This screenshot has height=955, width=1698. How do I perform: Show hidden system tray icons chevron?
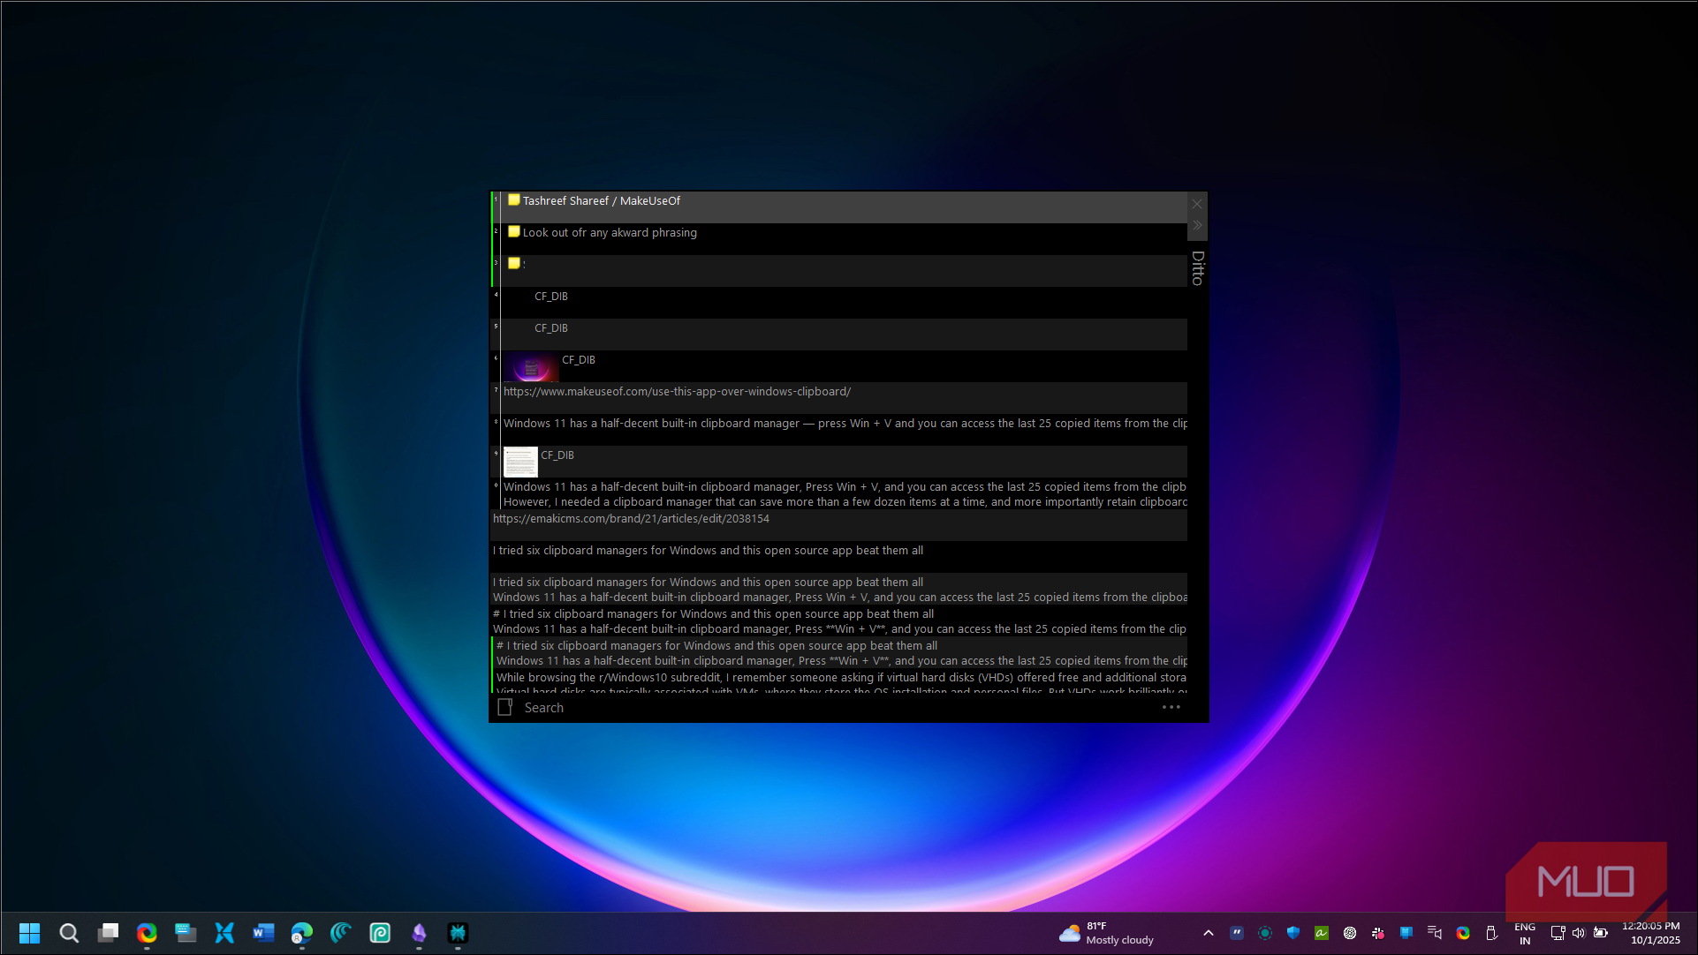(x=1209, y=933)
